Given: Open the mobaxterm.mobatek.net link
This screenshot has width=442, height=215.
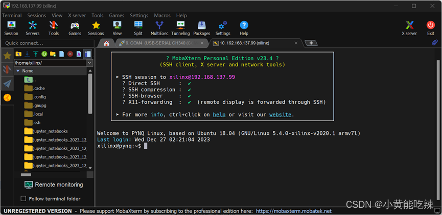Looking at the screenshot, I should (x=294, y=211).
